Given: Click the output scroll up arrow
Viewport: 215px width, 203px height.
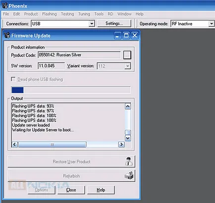Looking at the screenshot, I should pyautogui.click(x=128, y=106).
